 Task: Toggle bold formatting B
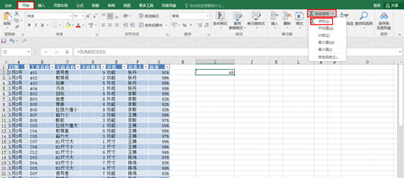click(29, 25)
